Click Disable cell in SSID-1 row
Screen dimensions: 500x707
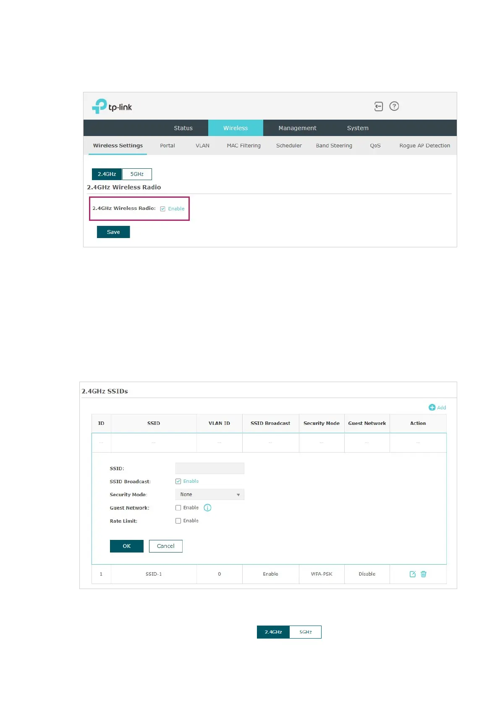[x=367, y=574]
